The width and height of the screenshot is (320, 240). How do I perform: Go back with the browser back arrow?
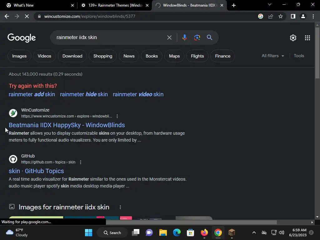(x=7, y=16)
